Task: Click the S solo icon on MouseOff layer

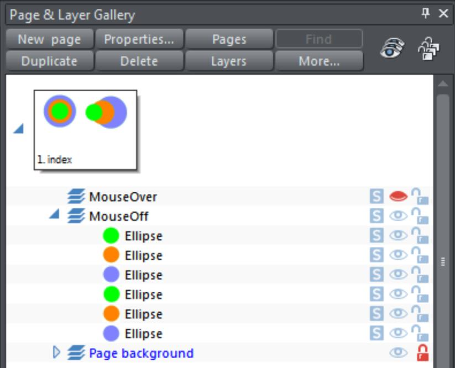Action: [x=376, y=215]
